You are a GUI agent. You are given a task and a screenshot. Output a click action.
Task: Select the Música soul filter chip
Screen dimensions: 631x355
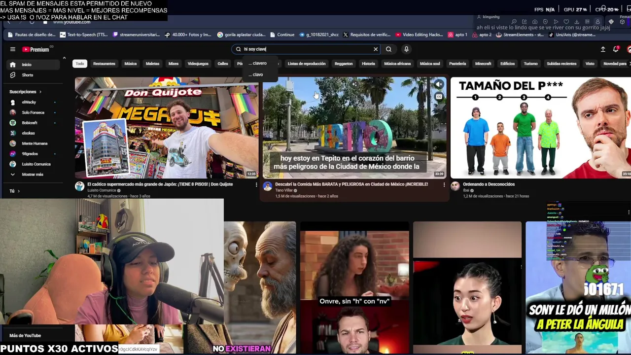tap(430, 64)
